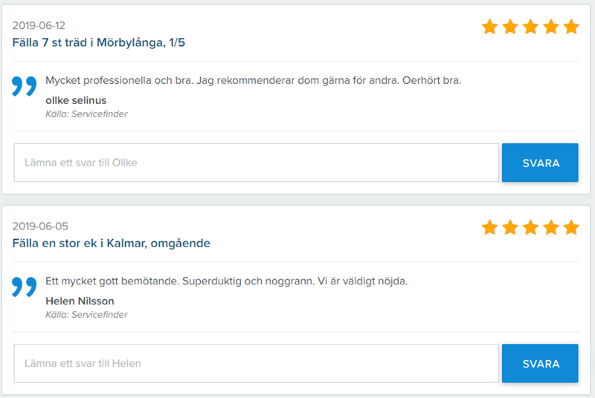The height and width of the screenshot is (398, 595).
Task: Click fifth star of Mörbylånga review rating
Action: (x=571, y=27)
